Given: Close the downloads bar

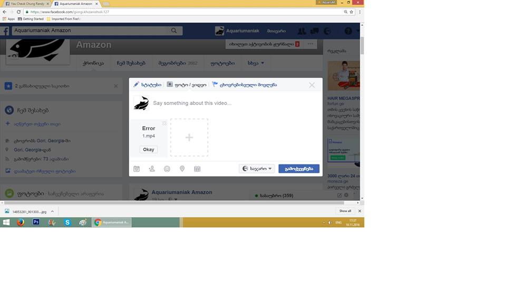Looking at the screenshot, I should [x=359, y=211].
